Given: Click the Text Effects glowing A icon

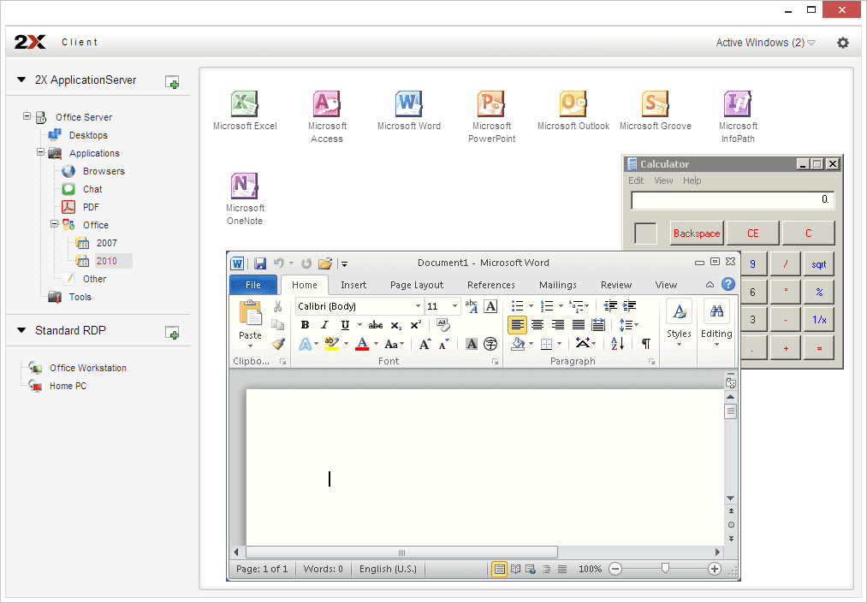Looking at the screenshot, I should [x=306, y=345].
